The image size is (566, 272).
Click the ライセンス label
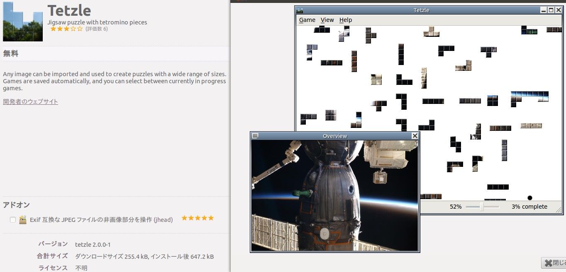pos(53,268)
